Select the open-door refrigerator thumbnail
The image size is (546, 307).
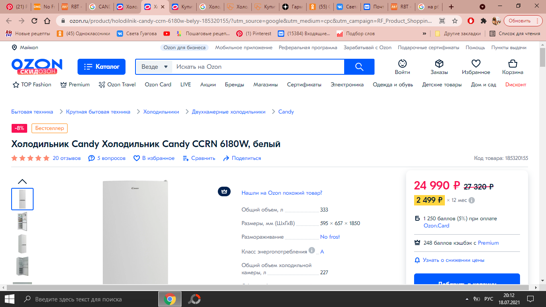22,222
